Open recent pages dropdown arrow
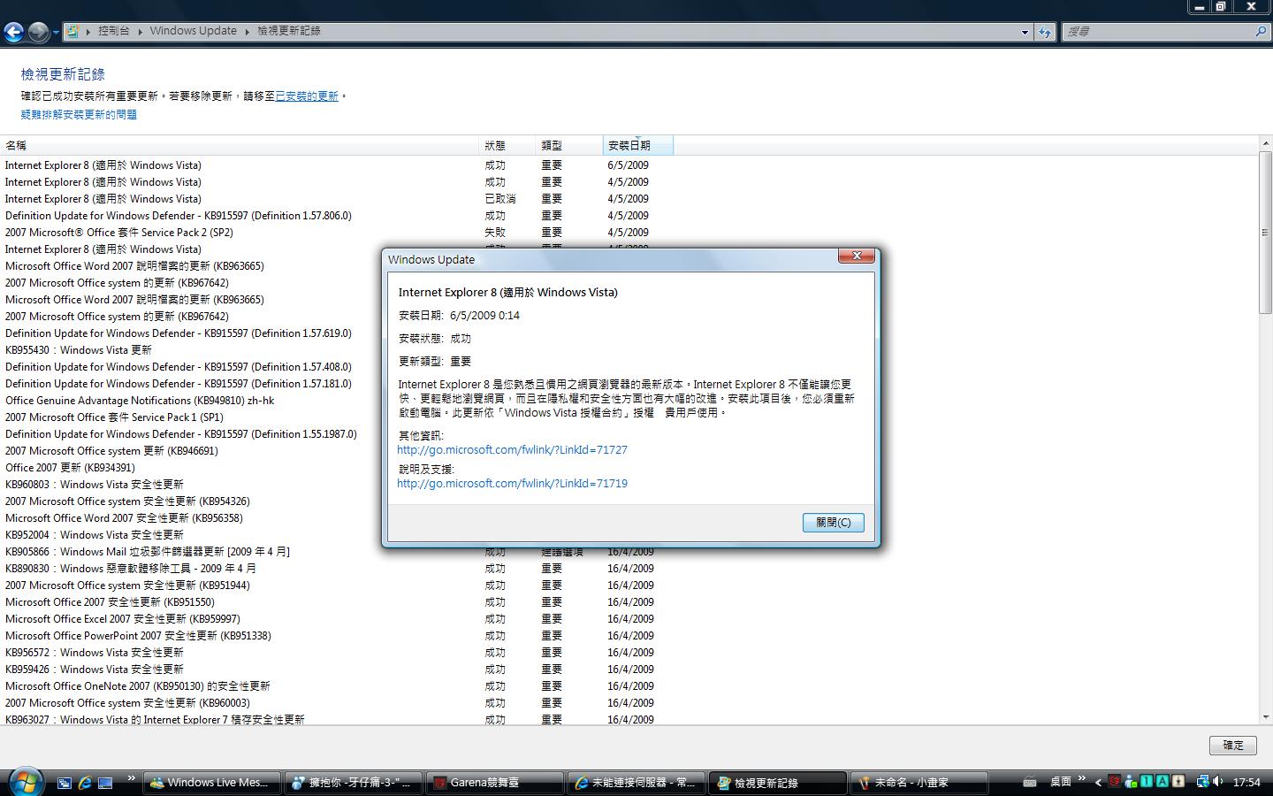The width and height of the screenshot is (1273, 796). (x=56, y=33)
